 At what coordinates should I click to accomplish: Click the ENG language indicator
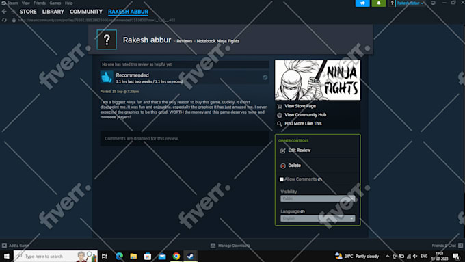coord(424,256)
